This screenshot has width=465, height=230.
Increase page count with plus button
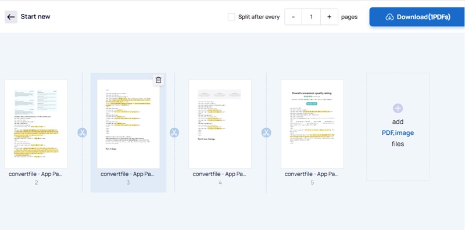329,17
